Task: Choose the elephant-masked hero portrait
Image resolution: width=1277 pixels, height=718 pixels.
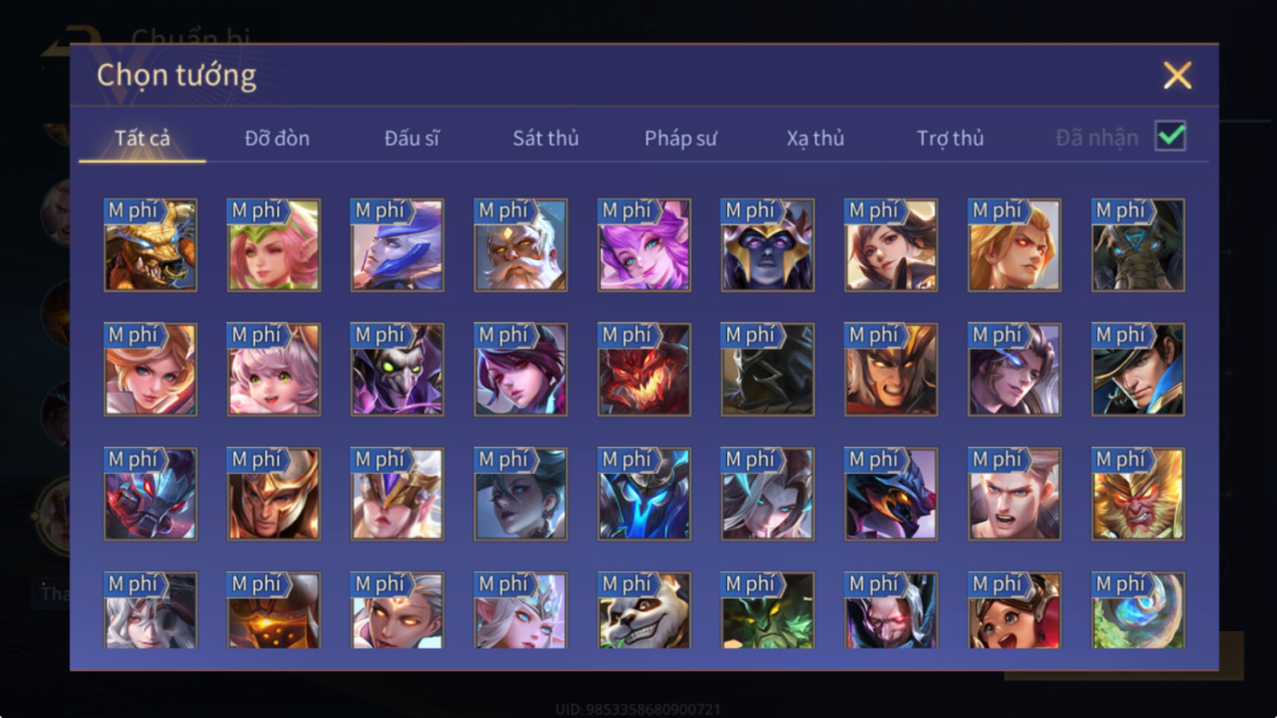Action: 1137,246
